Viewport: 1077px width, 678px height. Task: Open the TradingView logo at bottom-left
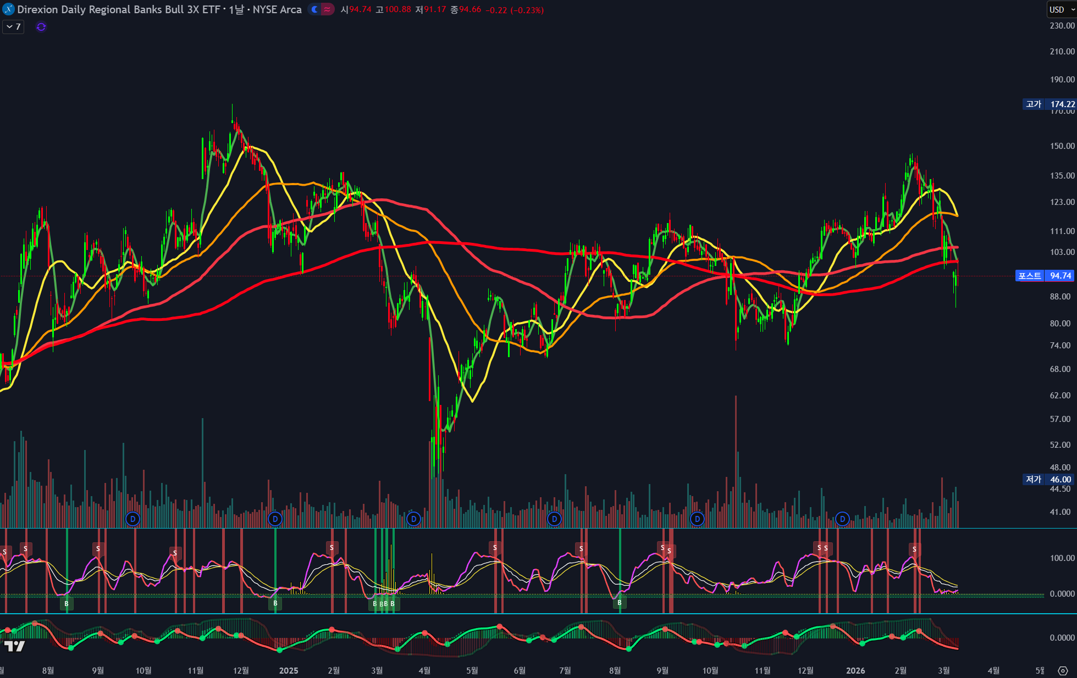pyautogui.click(x=14, y=646)
